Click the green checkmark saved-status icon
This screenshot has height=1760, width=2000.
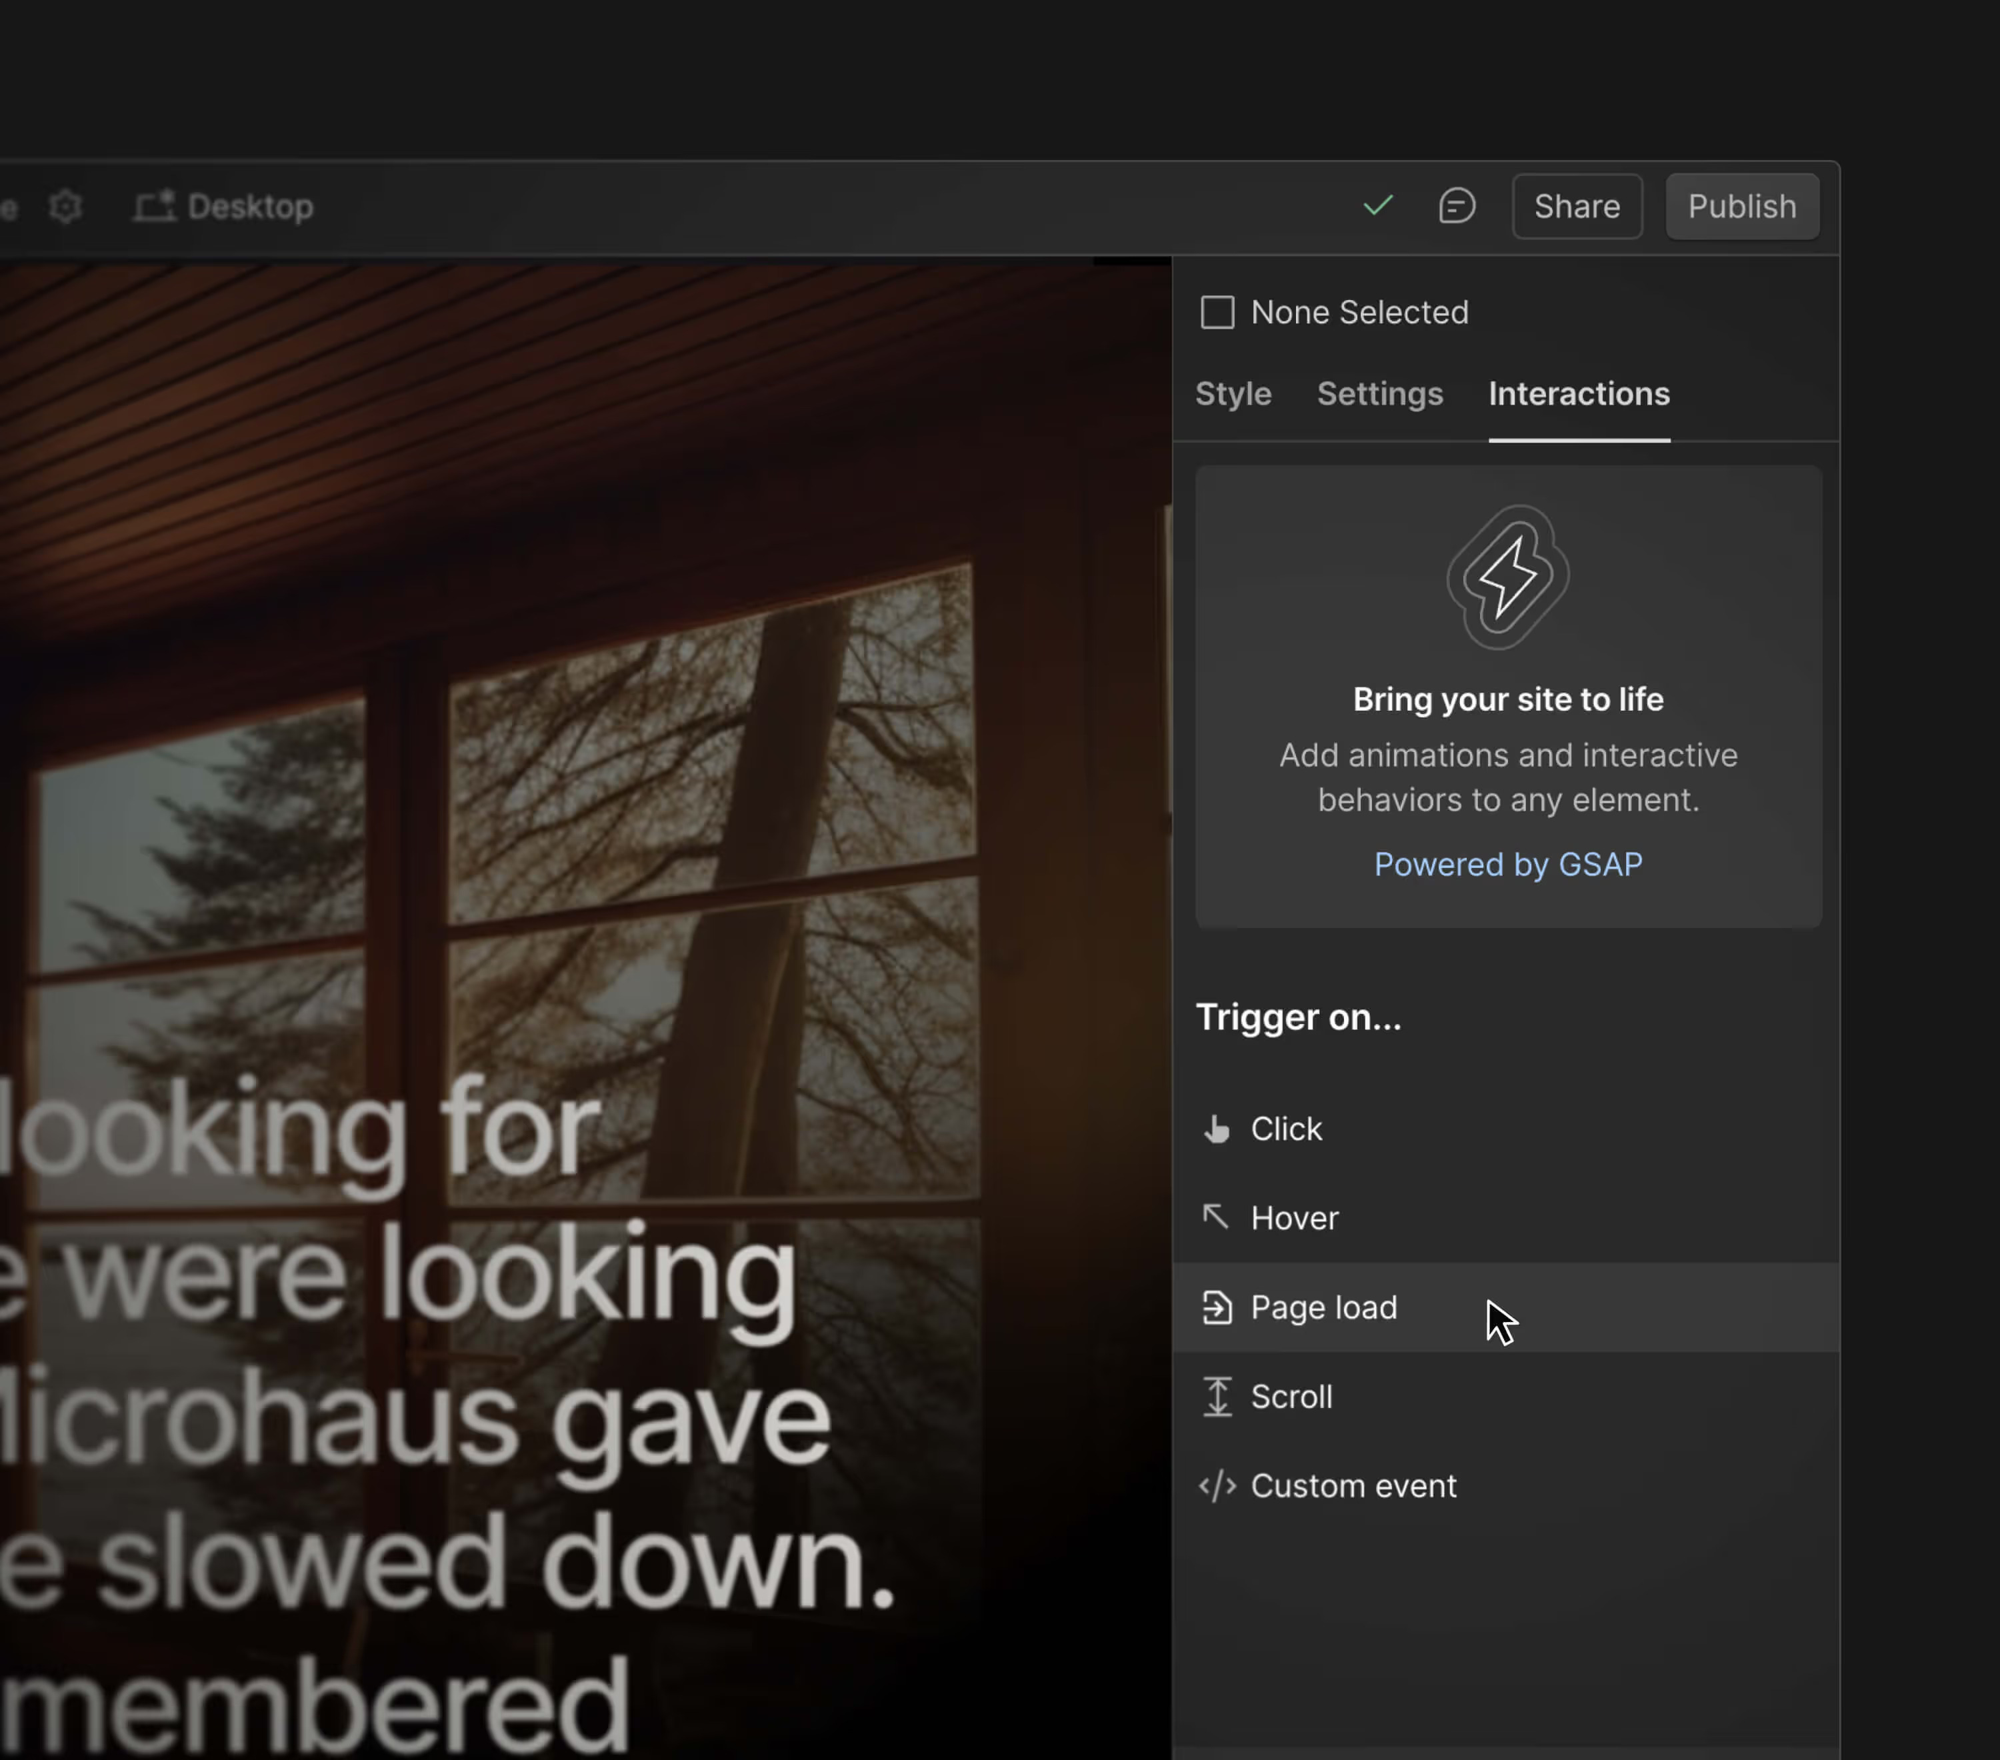(1378, 205)
